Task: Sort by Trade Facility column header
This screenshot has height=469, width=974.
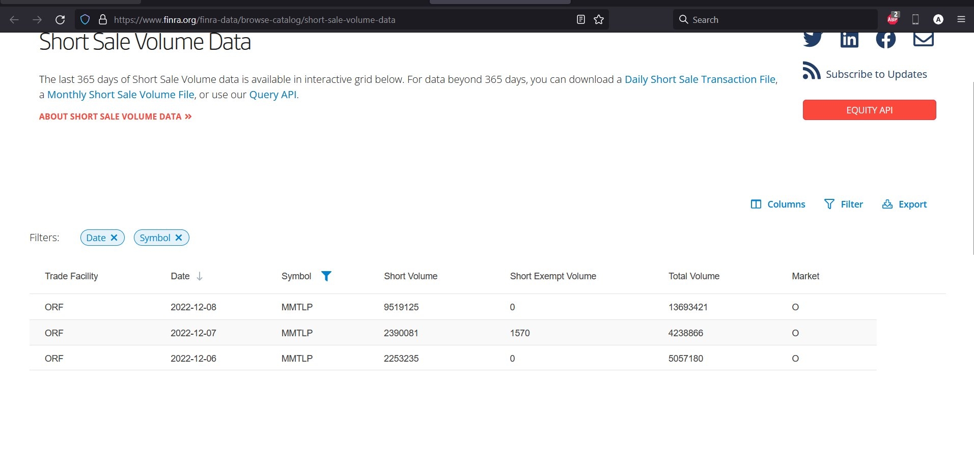Action: click(71, 276)
